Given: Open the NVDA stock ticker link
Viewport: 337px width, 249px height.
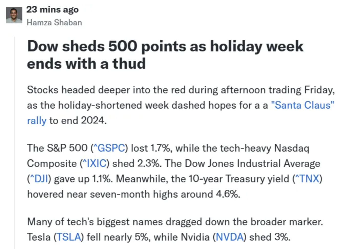Looking at the screenshot, I should click(x=229, y=237).
